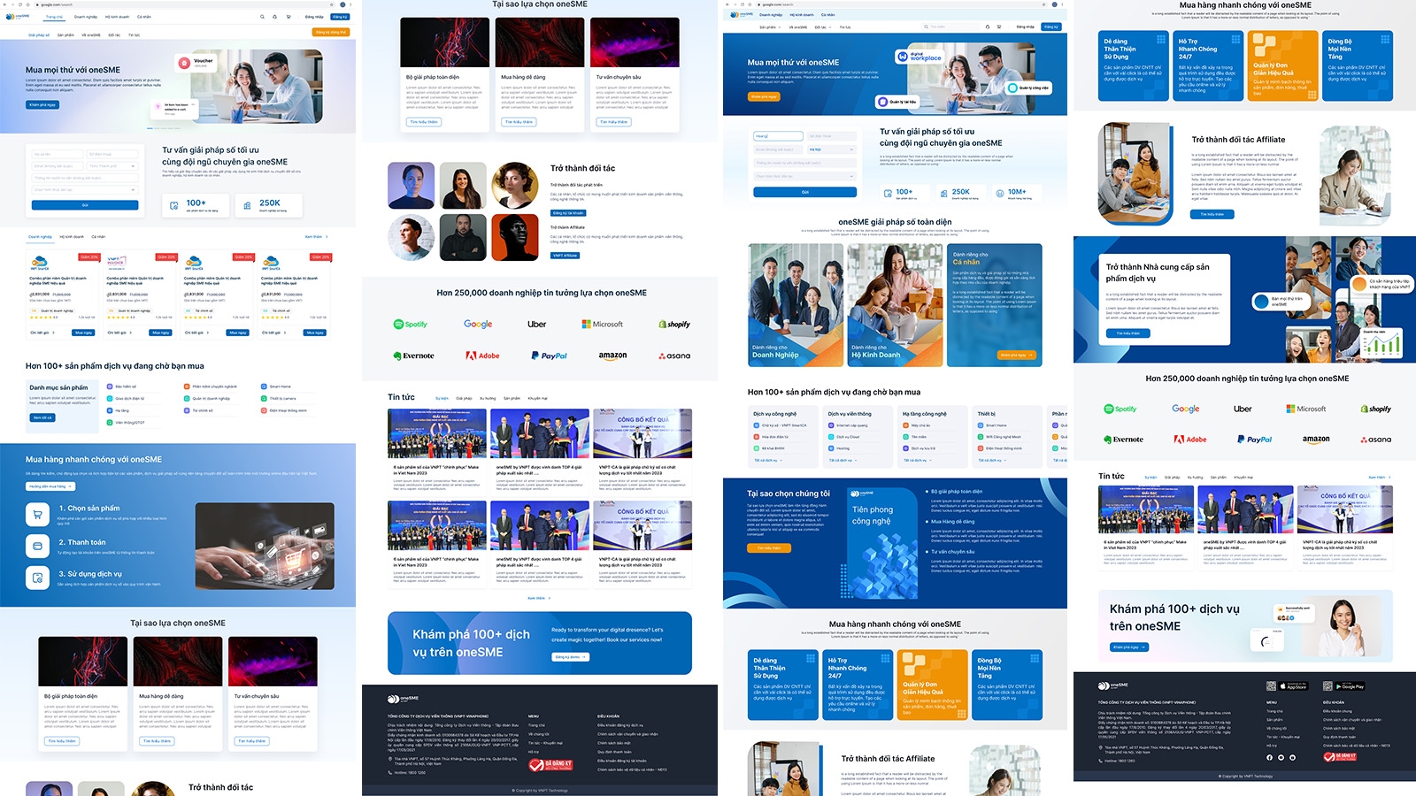1416x796 pixels.
Task: Select 'Sự kiện' news tab in second mockup
Action: pos(442,398)
